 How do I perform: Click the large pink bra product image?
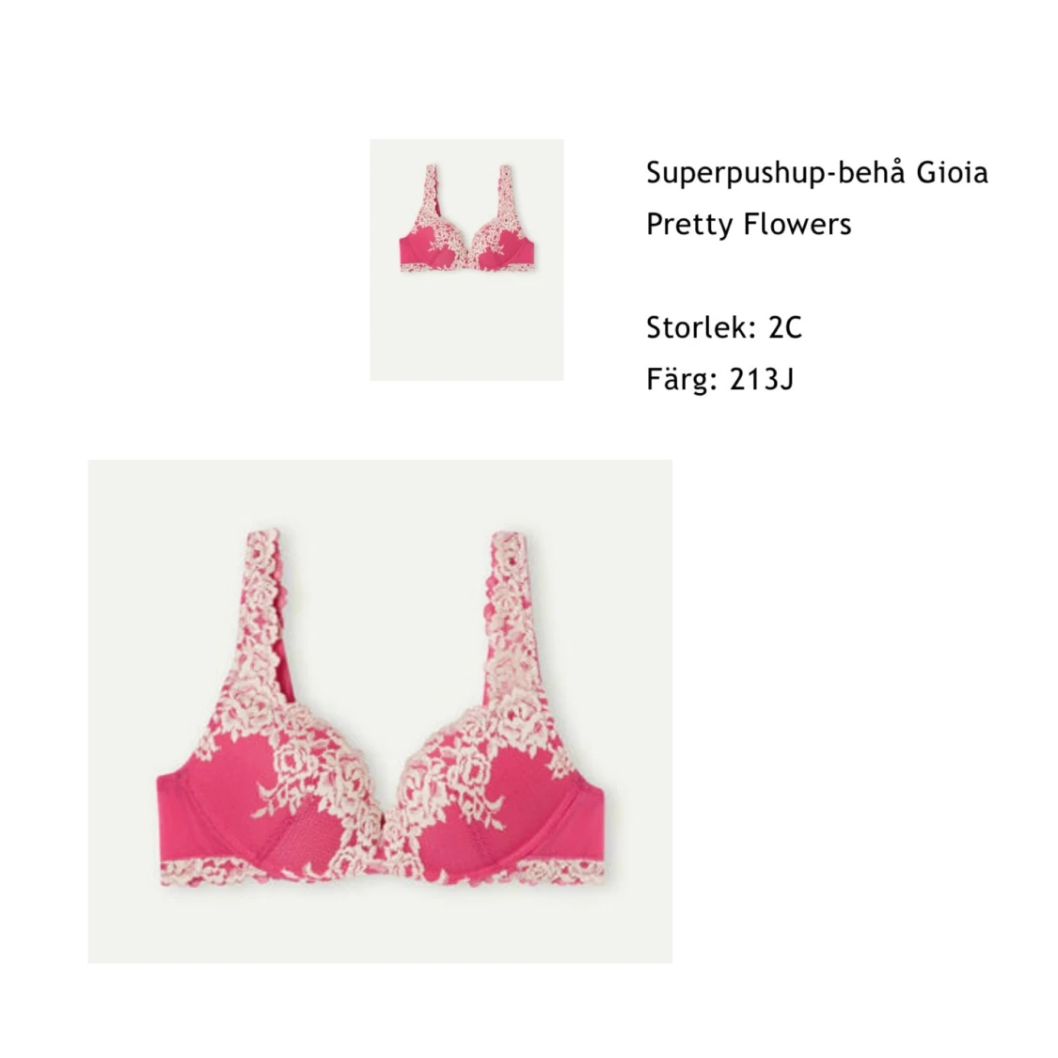pos(380,711)
